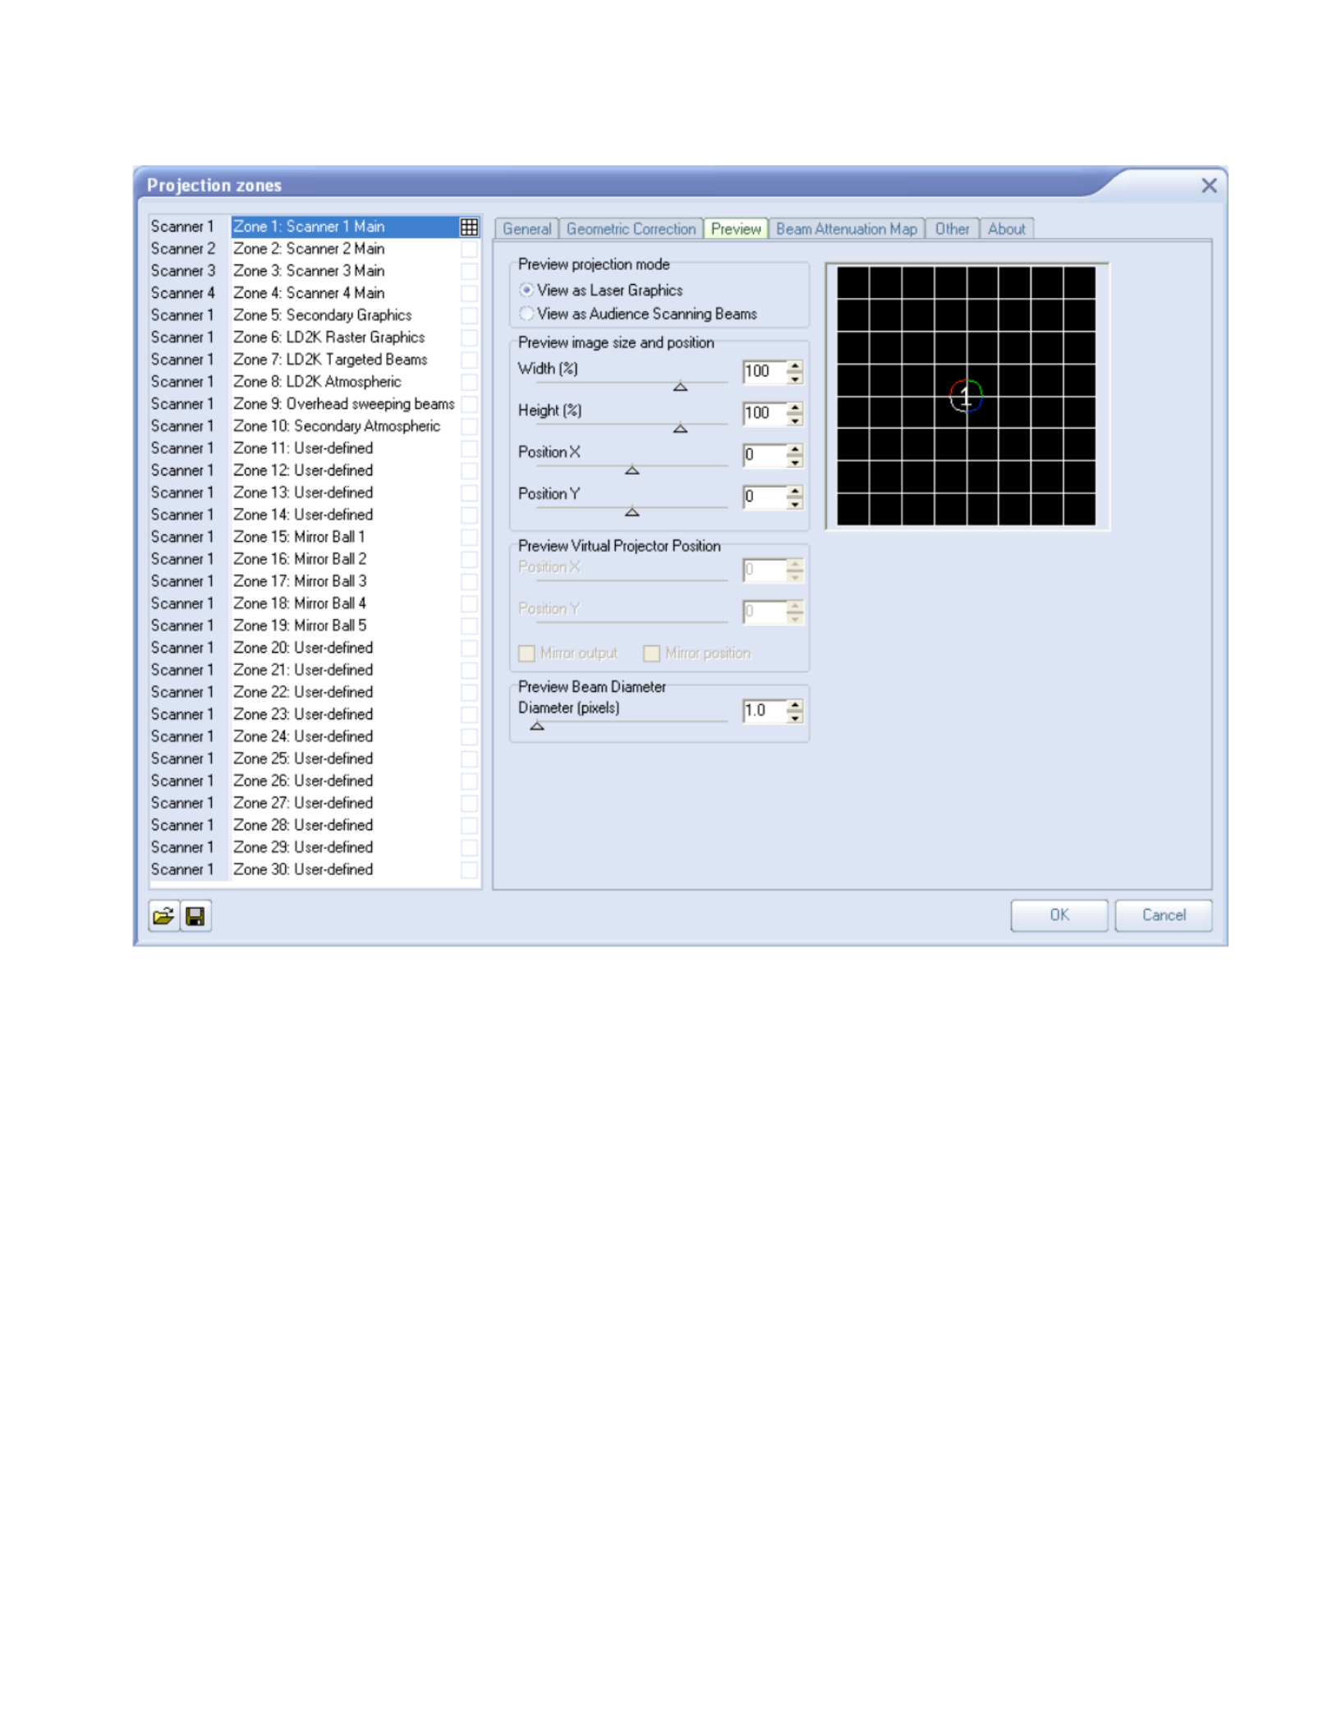This screenshot has width=1332, height=1724.
Task: Switch to the Other tab
Action: pos(952,229)
